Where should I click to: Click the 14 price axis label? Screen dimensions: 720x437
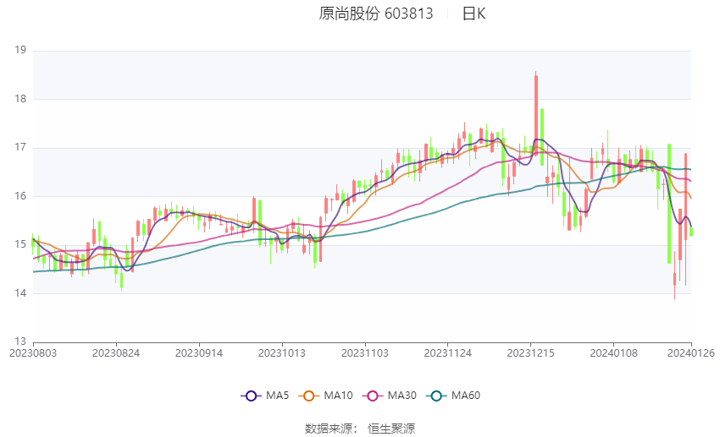tap(20, 293)
